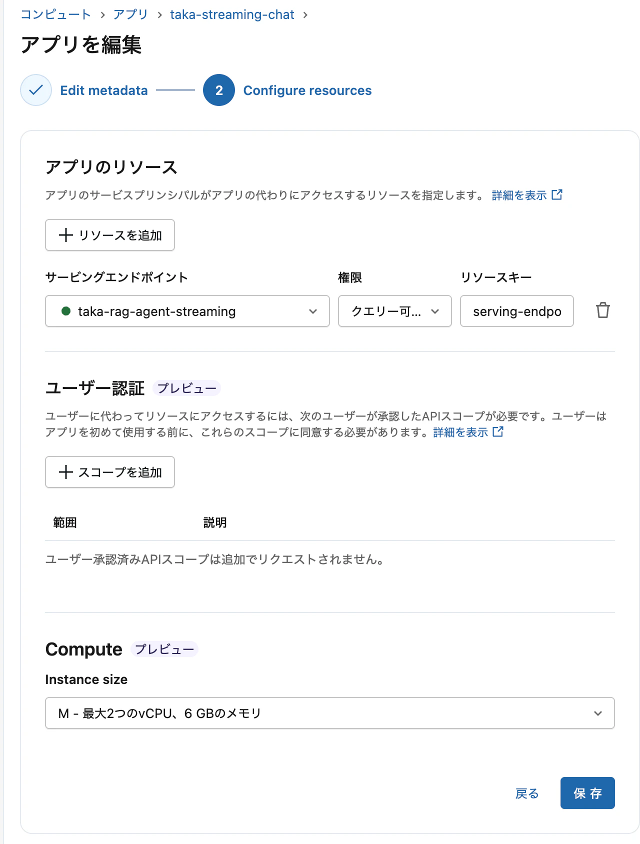Delete the serving endpoint resource with trash icon
The image size is (640, 844).
[x=602, y=310]
